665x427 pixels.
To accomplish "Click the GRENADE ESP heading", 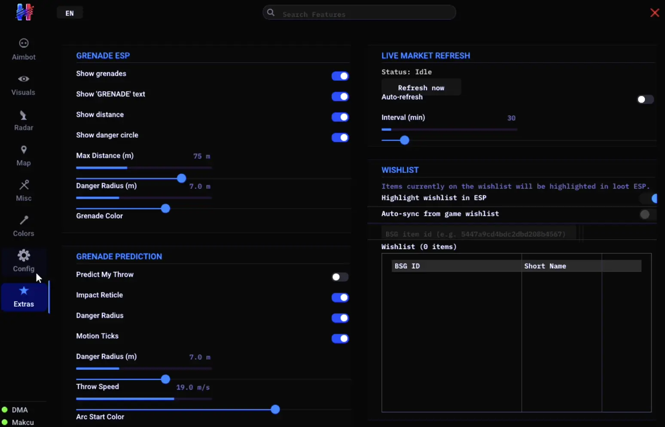I will pos(103,55).
